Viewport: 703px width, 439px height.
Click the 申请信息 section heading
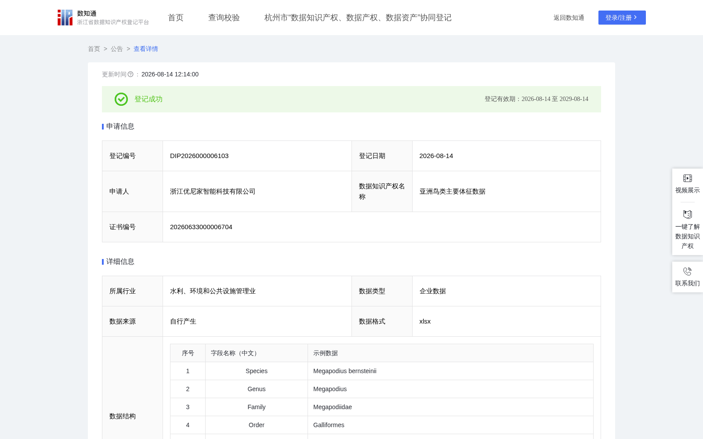(x=120, y=126)
